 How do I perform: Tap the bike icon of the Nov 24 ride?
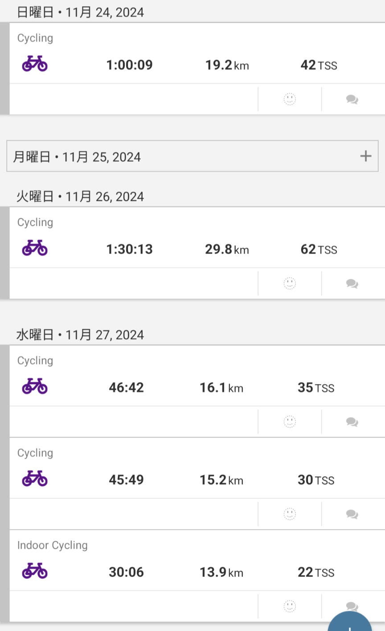pyautogui.click(x=35, y=64)
